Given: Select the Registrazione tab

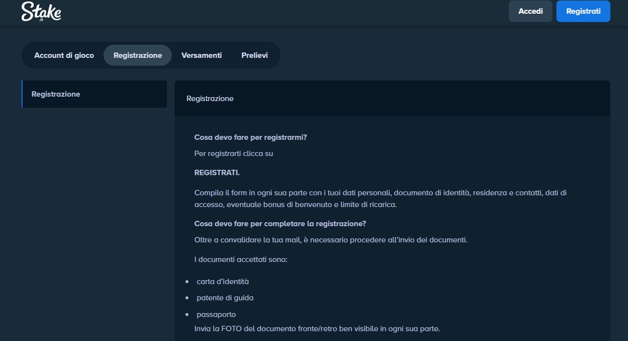Looking at the screenshot, I should [137, 55].
